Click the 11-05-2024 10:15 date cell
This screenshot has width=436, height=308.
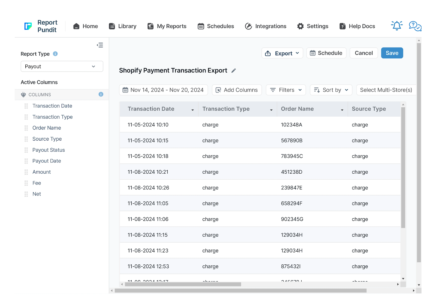click(x=148, y=141)
